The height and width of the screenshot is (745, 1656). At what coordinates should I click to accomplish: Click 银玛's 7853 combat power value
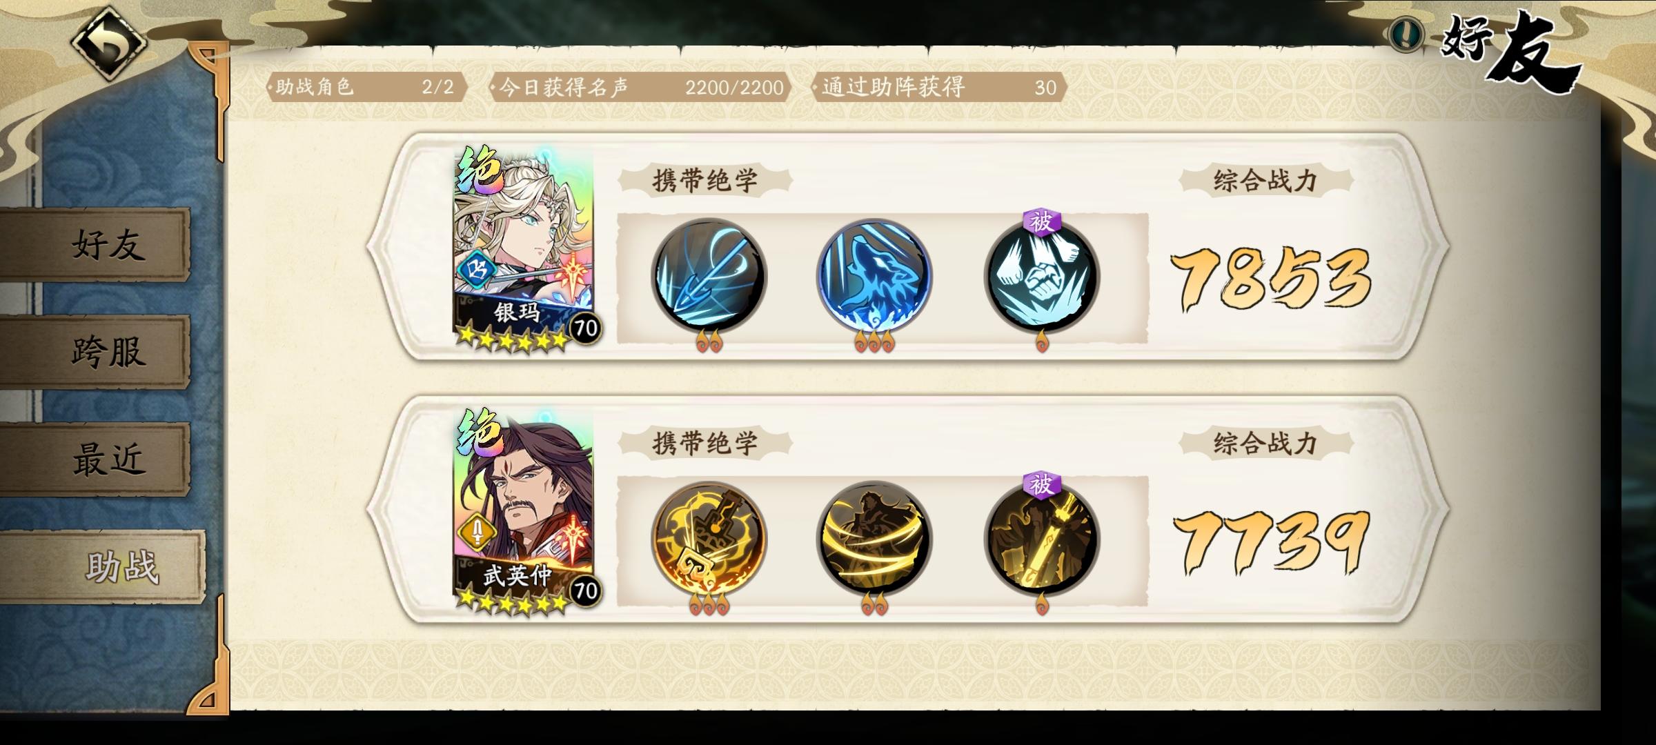pyautogui.click(x=1270, y=278)
